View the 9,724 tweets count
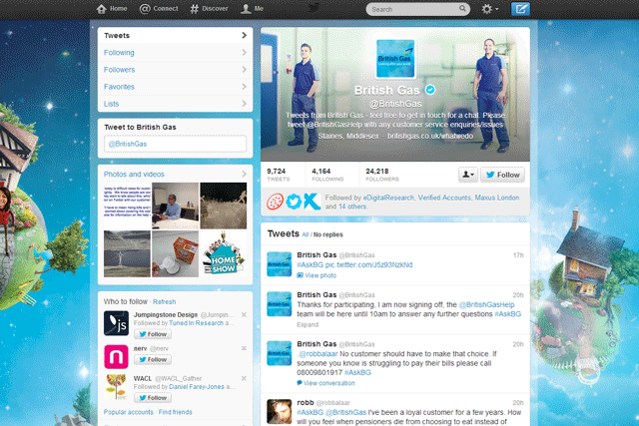 click(279, 175)
